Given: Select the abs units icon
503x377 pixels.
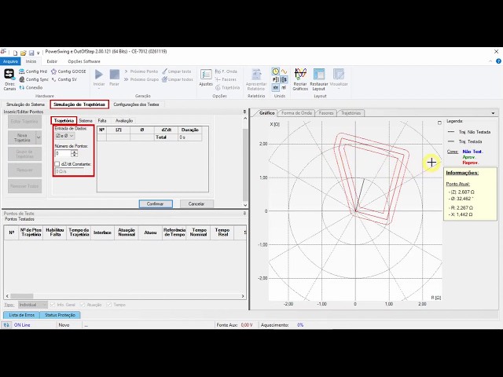Looking at the screenshot, I should point(276,87).
